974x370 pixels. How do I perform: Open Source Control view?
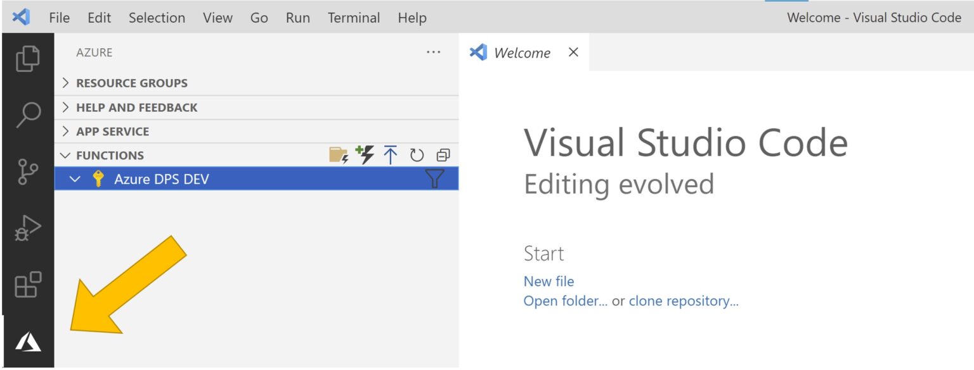click(27, 171)
